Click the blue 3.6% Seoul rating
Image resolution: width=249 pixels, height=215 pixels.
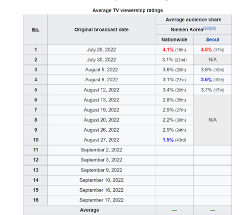206,80
